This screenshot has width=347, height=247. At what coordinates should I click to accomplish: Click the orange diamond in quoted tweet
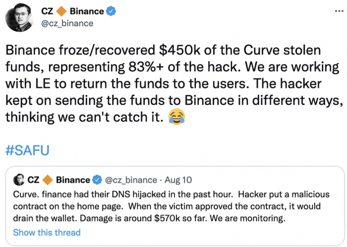[x=48, y=180]
